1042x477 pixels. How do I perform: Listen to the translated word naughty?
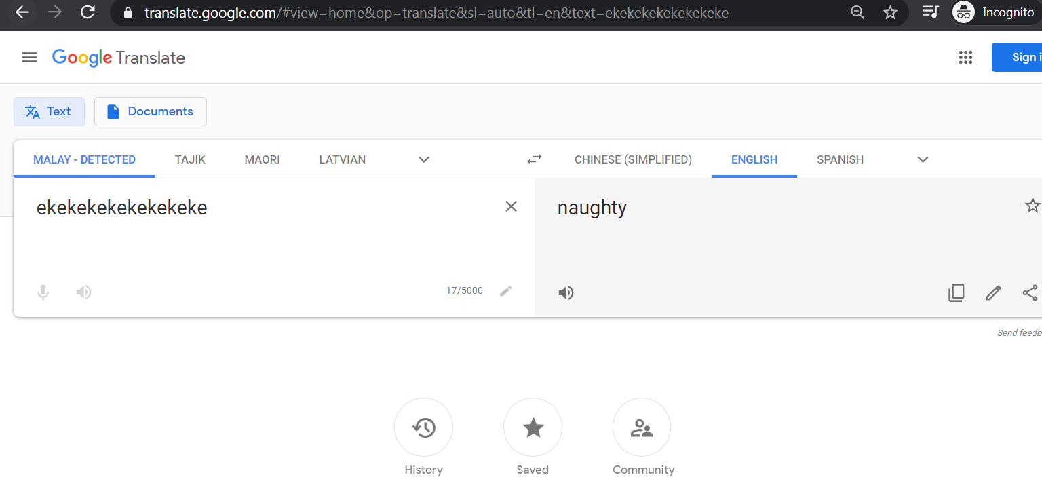click(x=566, y=292)
